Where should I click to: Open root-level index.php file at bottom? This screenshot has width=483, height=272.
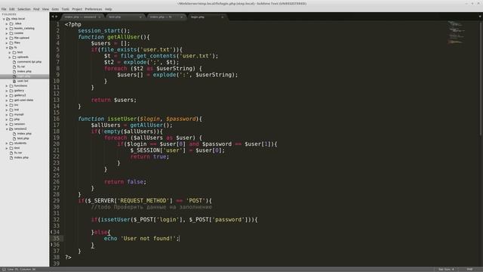[21, 158]
